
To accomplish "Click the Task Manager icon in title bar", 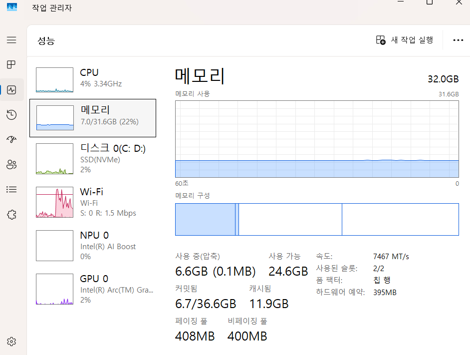I will [x=11, y=8].
